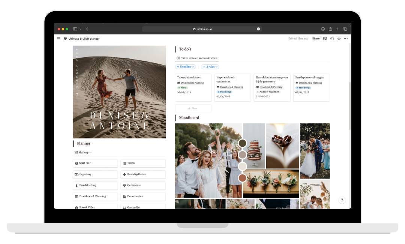Screen dimensions: 405x244
Task: Open Safari tab overview icon
Action: pos(345,29)
